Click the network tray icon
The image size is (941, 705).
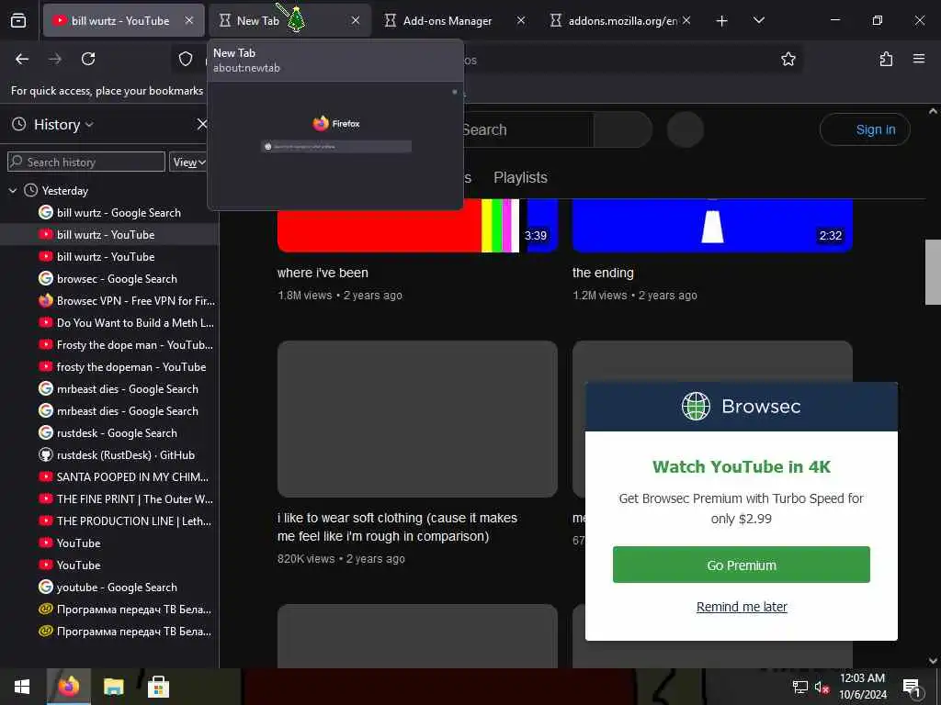tap(800, 687)
